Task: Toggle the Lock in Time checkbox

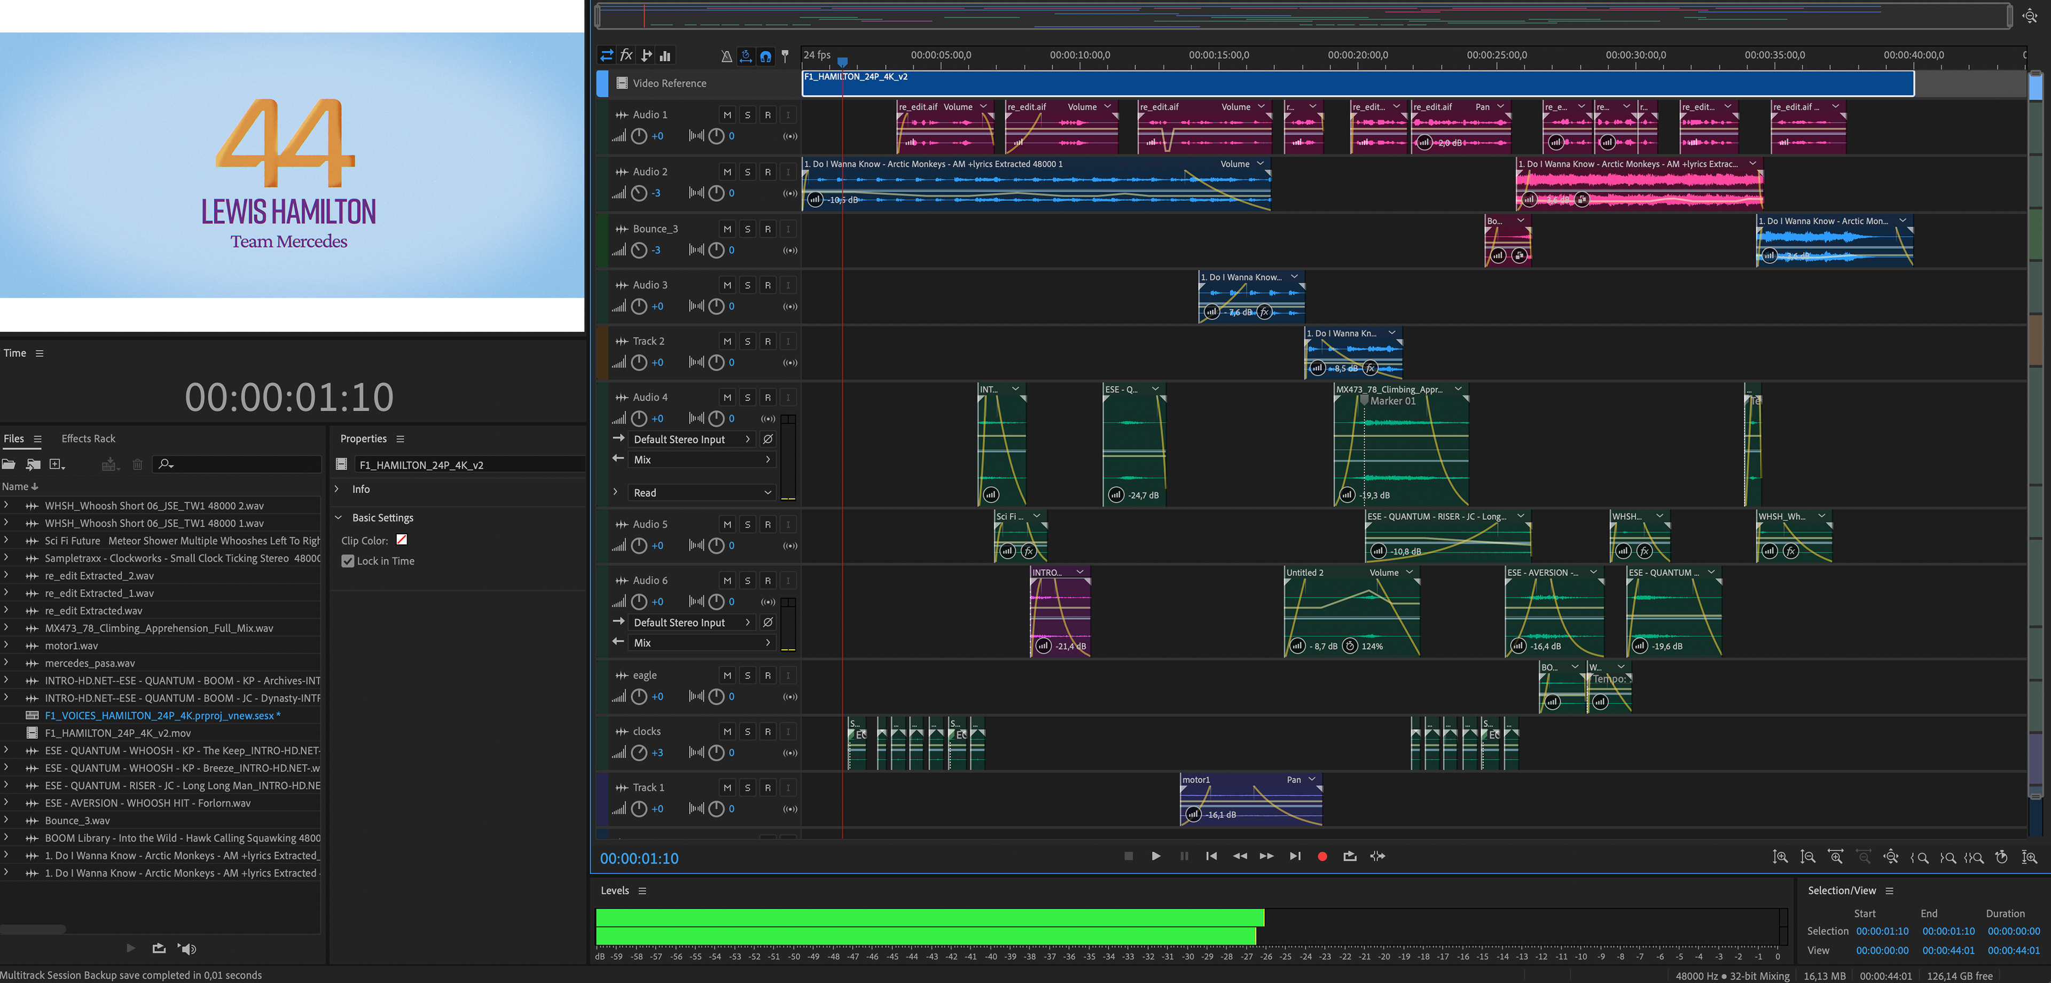Action: [348, 561]
